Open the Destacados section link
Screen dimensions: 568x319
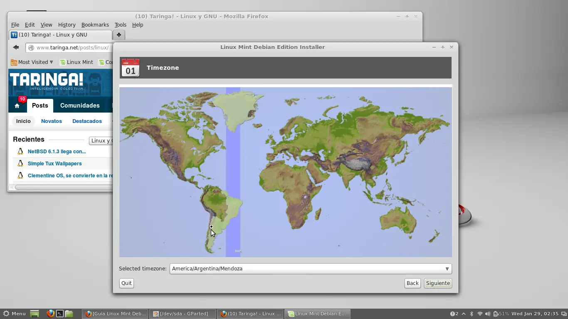coord(87,121)
